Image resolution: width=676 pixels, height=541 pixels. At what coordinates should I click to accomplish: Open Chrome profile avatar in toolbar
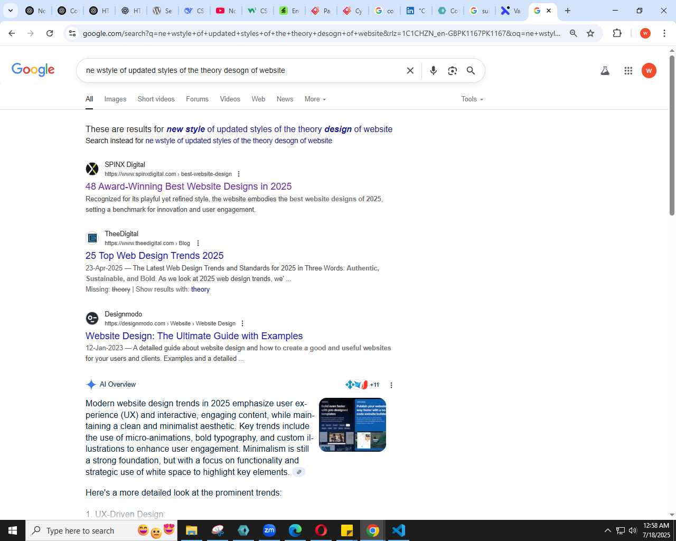[645, 33]
